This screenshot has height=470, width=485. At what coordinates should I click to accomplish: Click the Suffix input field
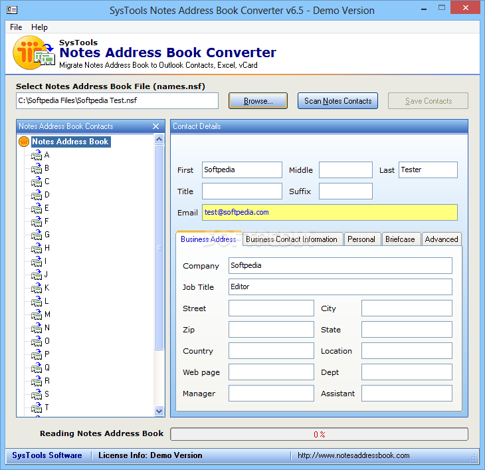pos(345,191)
